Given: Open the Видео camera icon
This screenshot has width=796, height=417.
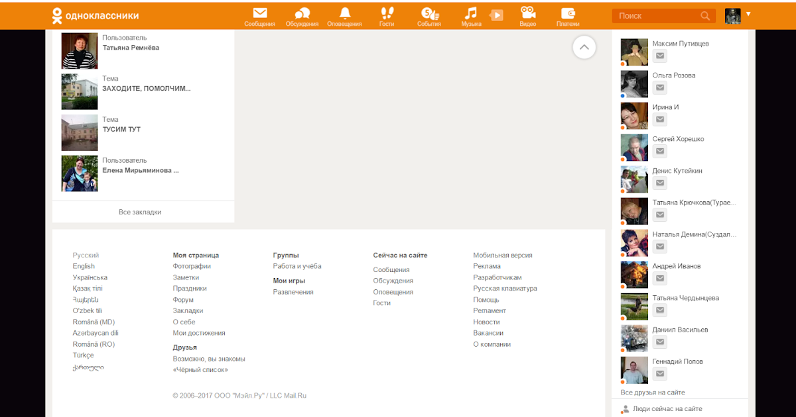Looking at the screenshot, I should [x=527, y=14].
